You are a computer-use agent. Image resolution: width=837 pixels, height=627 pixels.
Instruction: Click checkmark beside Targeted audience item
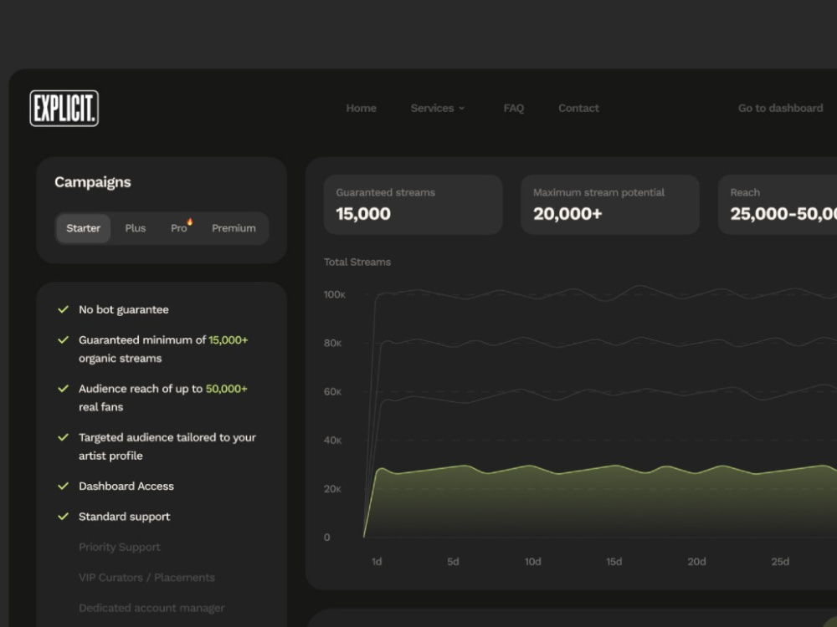pos(63,437)
